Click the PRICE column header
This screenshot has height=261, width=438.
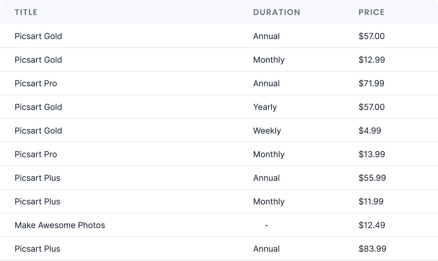click(371, 12)
